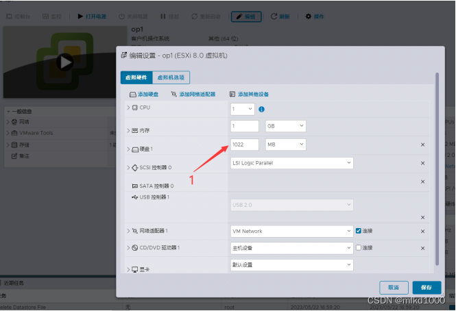Click the 添加硬盘 disk icon
Screen dimensions: 456x311
(132, 95)
